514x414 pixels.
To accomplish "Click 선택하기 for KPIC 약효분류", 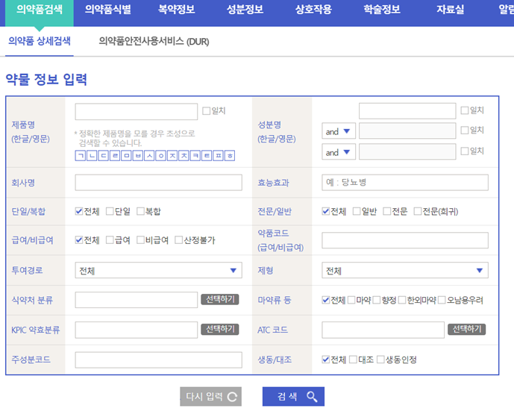I will [x=220, y=329].
